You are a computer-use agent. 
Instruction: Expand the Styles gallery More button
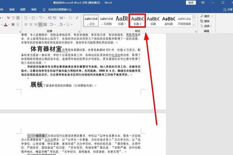pyautogui.click(x=194, y=26)
